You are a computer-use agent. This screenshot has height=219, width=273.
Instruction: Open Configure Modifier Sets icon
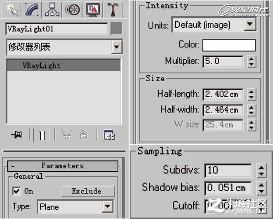pyautogui.click(x=109, y=135)
